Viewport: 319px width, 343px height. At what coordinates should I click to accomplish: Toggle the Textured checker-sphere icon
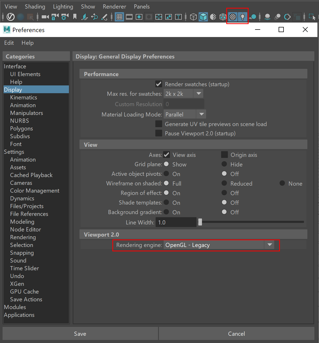pos(233,17)
